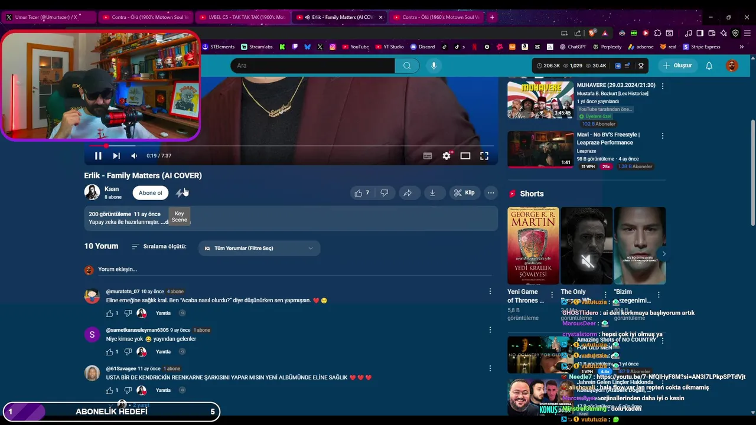Expand the Tüm Yorumlar filter dropdown
This screenshot has width=756, height=425.
pos(259,249)
